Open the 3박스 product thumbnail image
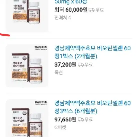The height and width of the screenshot is (137, 137). coord(27,118)
